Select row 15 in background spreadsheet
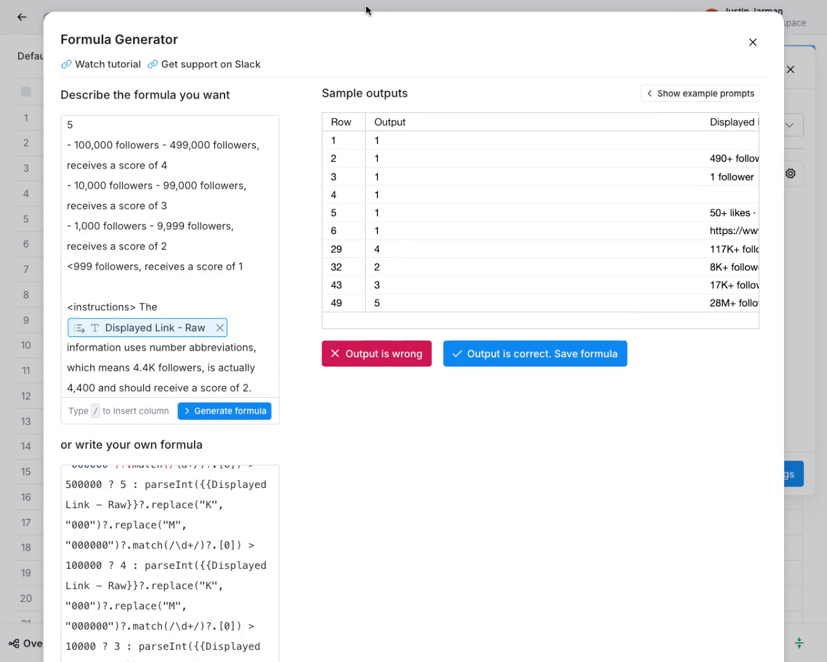 (26, 471)
